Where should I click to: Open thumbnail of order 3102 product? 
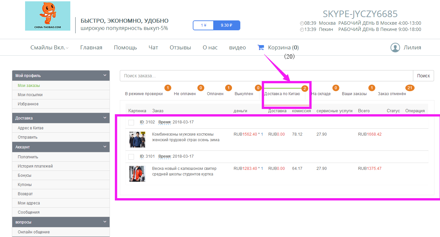point(137,139)
